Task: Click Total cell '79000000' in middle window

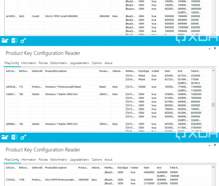Action: click(196, 98)
